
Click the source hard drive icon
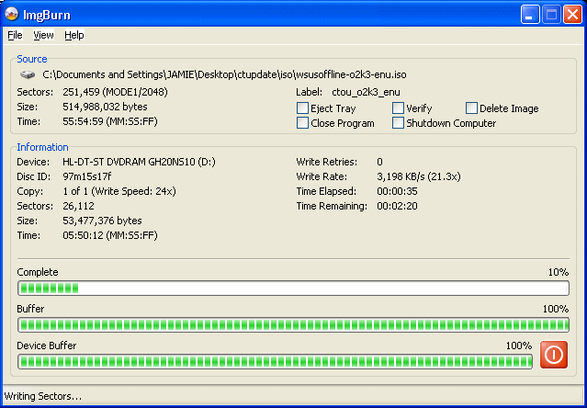(x=28, y=74)
